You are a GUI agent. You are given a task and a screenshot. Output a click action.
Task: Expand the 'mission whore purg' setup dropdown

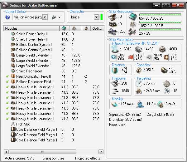pos(45,17)
